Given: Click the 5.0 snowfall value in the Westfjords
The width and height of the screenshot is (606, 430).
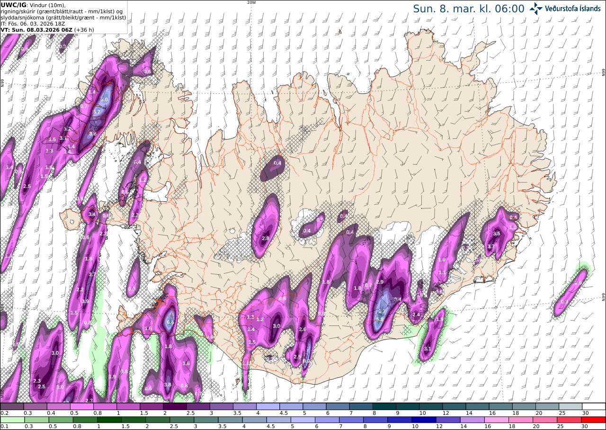Looking at the screenshot, I should click(104, 100).
